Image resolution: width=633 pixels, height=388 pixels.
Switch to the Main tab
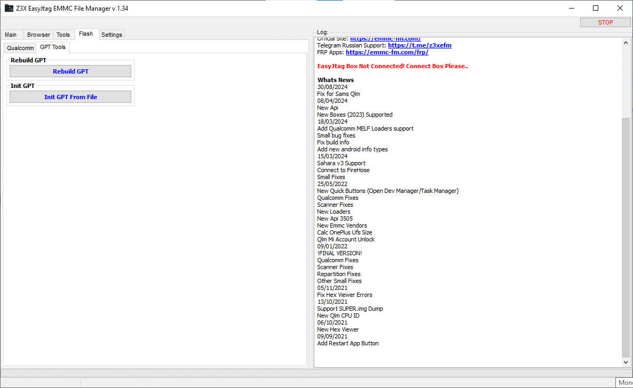coord(11,35)
